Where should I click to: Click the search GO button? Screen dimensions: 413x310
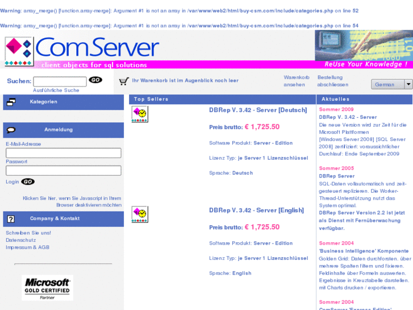pos(95,80)
